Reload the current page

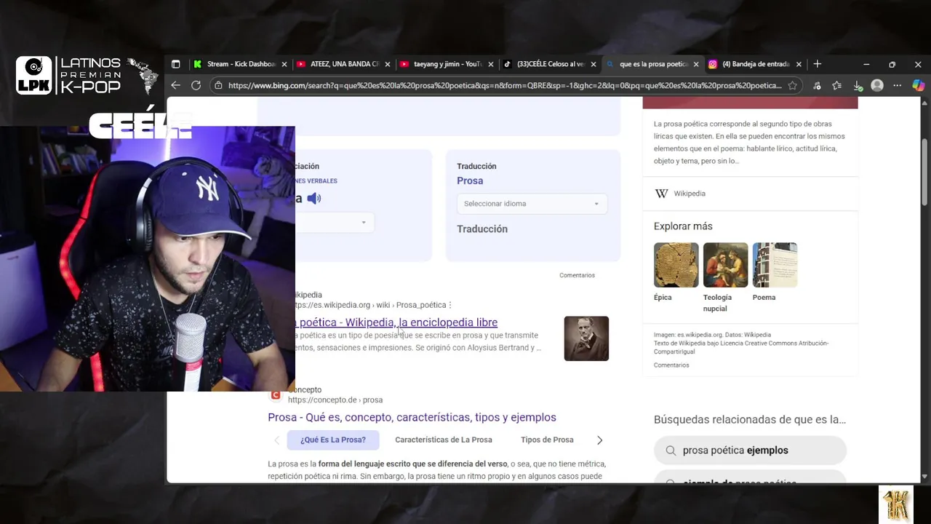pos(196,85)
